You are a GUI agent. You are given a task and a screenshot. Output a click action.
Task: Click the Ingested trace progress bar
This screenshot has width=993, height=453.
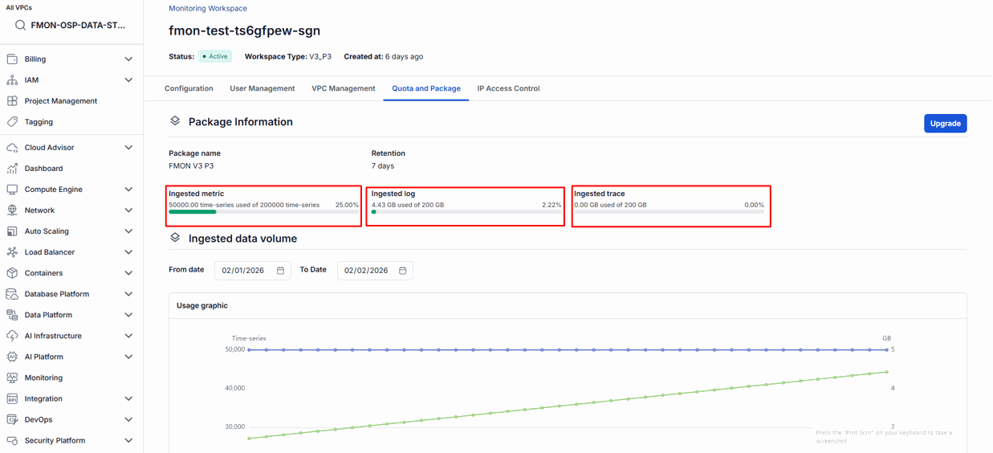point(669,212)
